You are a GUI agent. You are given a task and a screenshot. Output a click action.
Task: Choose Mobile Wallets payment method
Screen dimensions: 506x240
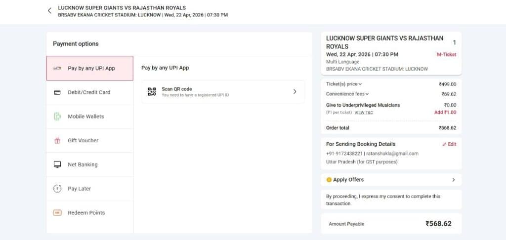point(85,117)
